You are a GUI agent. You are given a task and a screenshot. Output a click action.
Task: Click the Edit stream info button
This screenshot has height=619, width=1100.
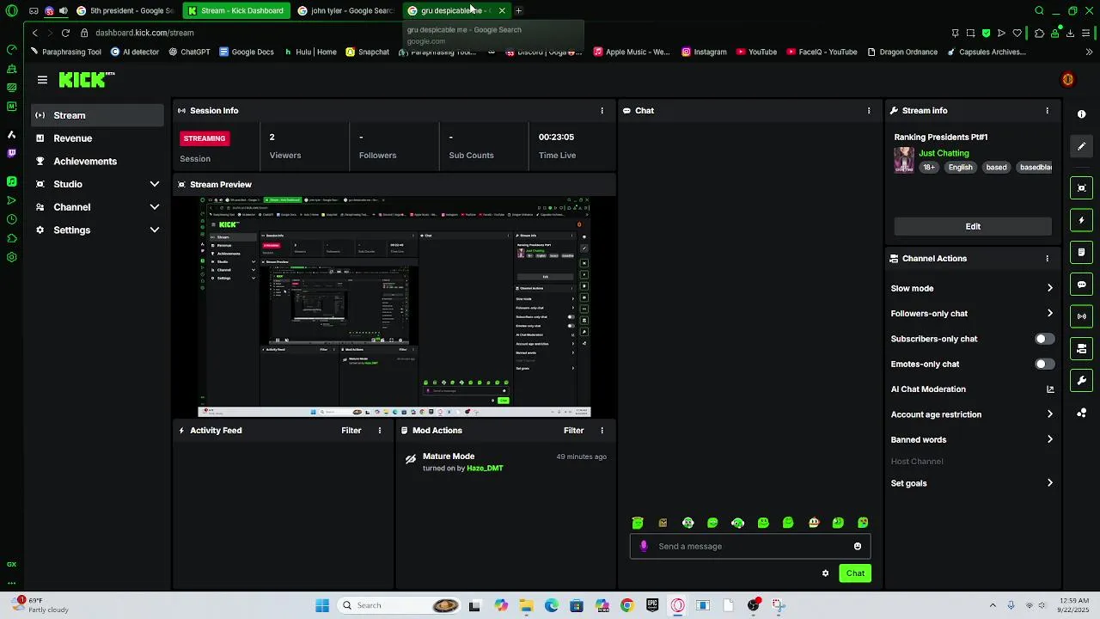(973, 227)
